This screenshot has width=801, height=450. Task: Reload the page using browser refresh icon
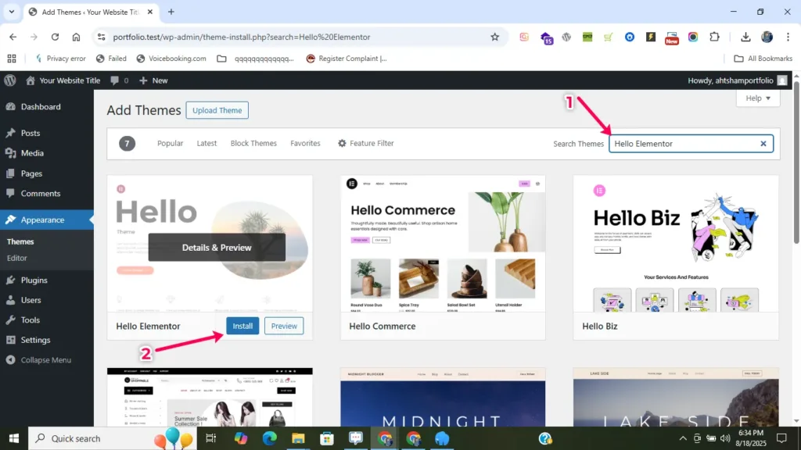pos(55,37)
